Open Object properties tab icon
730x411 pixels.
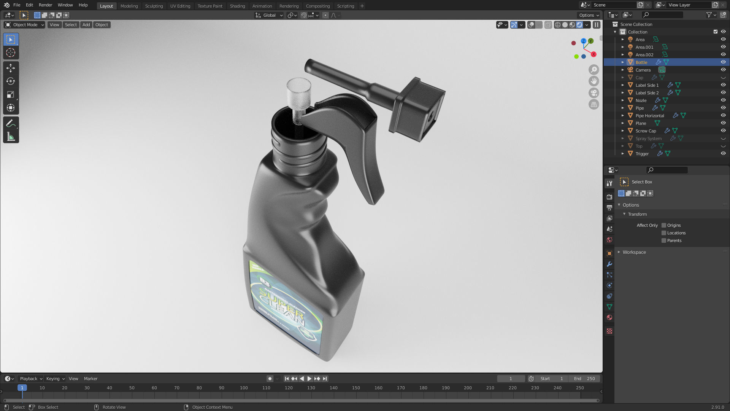pyautogui.click(x=609, y=253)
